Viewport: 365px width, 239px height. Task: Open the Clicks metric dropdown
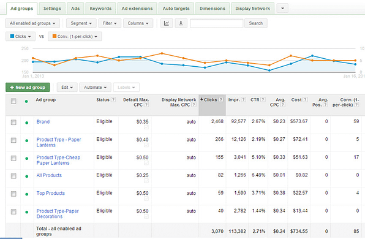20,36
